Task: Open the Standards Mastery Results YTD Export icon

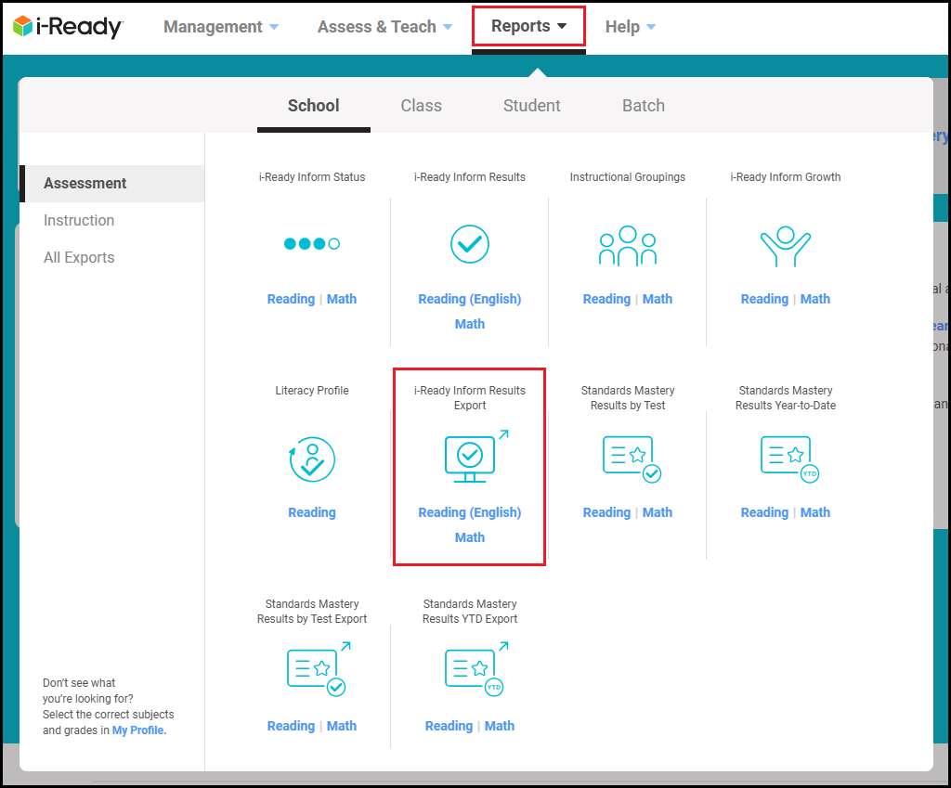Action: [x=476, y=668]
